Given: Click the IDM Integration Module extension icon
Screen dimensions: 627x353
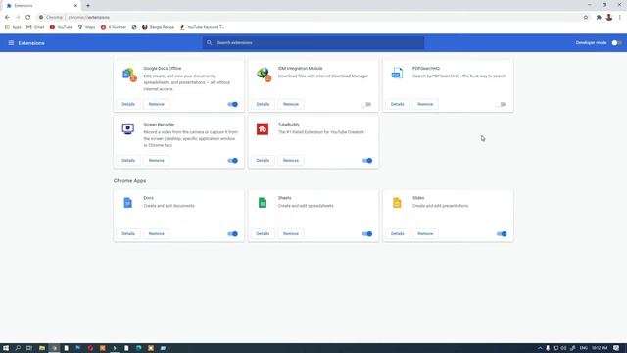Looking at the screenshot, I should [x=264, y=75].
